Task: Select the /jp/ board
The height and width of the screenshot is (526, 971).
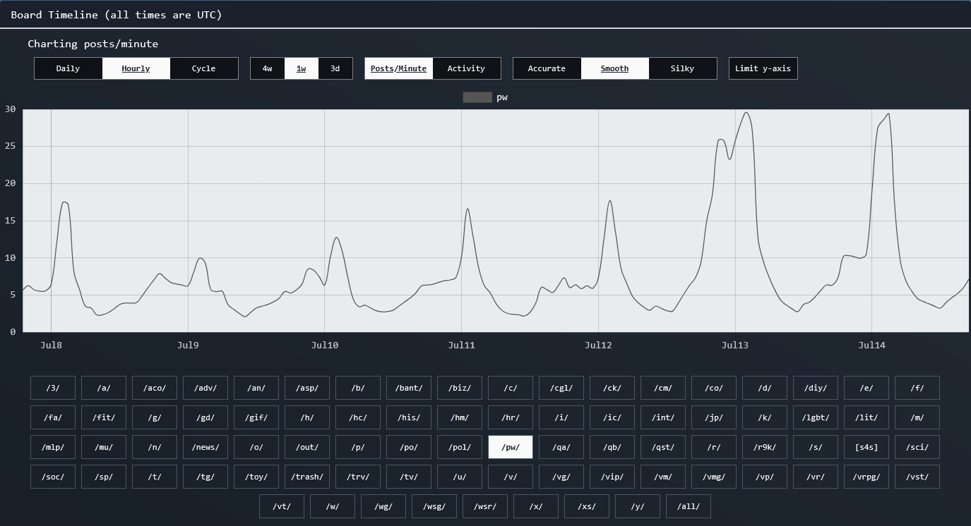Action: (714, 417)
